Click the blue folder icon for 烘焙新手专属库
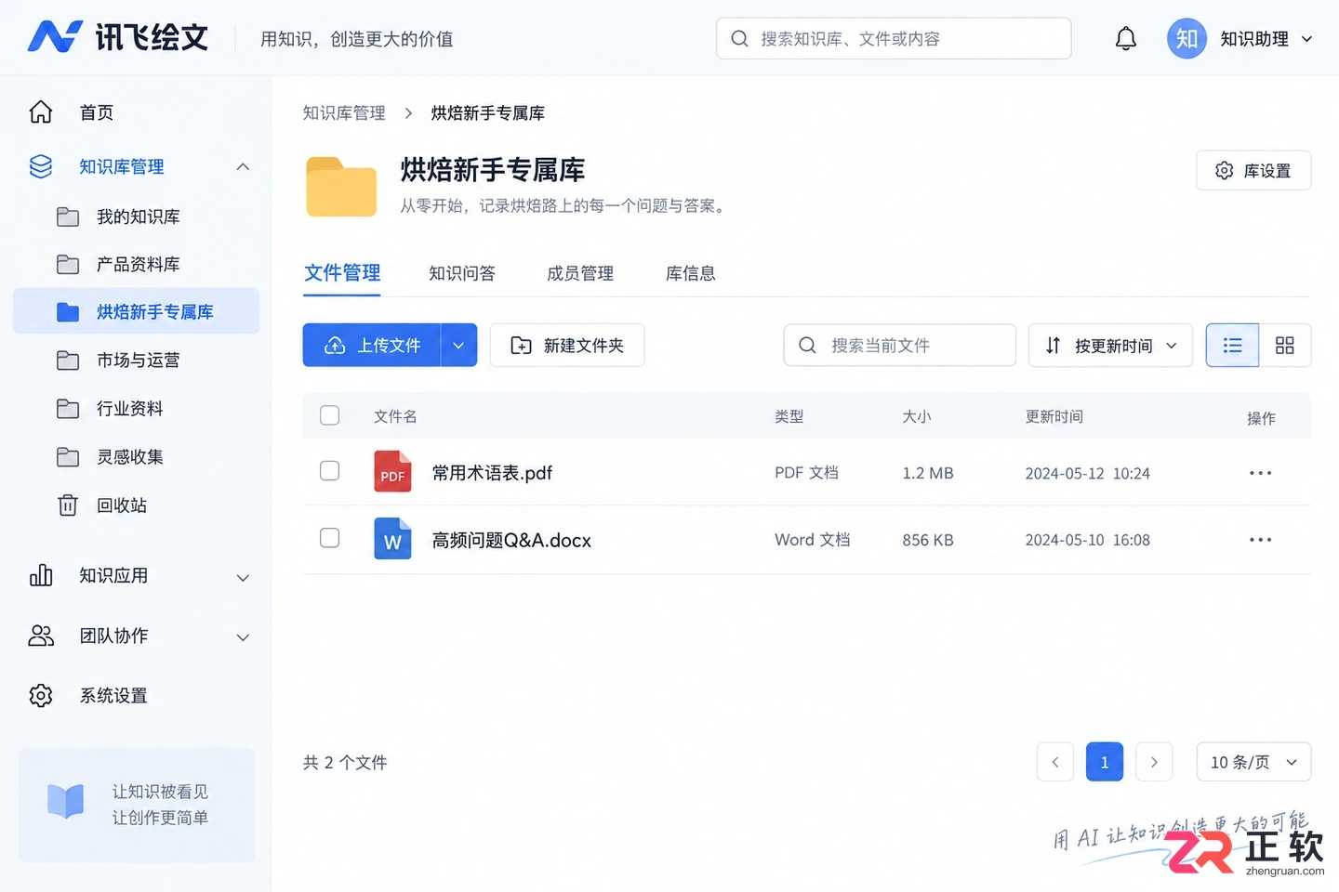Screen dimensions: 1339x892 pos(68,312)
